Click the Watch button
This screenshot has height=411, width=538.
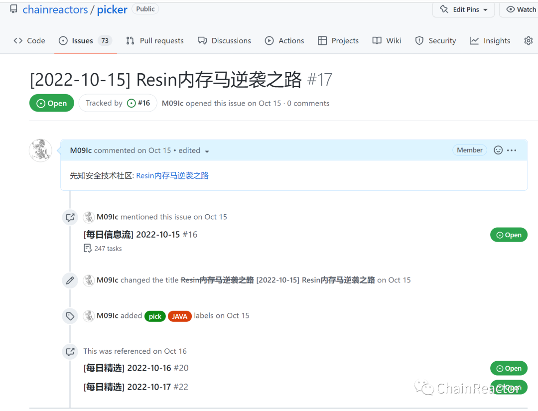tap(521, 9)
